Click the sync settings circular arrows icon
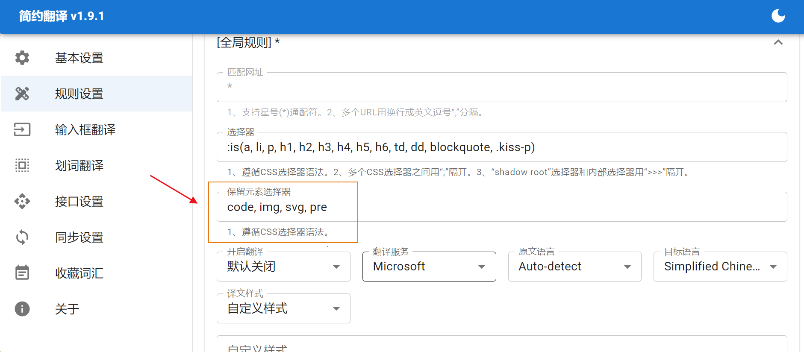804x352 pixels. coord(22,237)
